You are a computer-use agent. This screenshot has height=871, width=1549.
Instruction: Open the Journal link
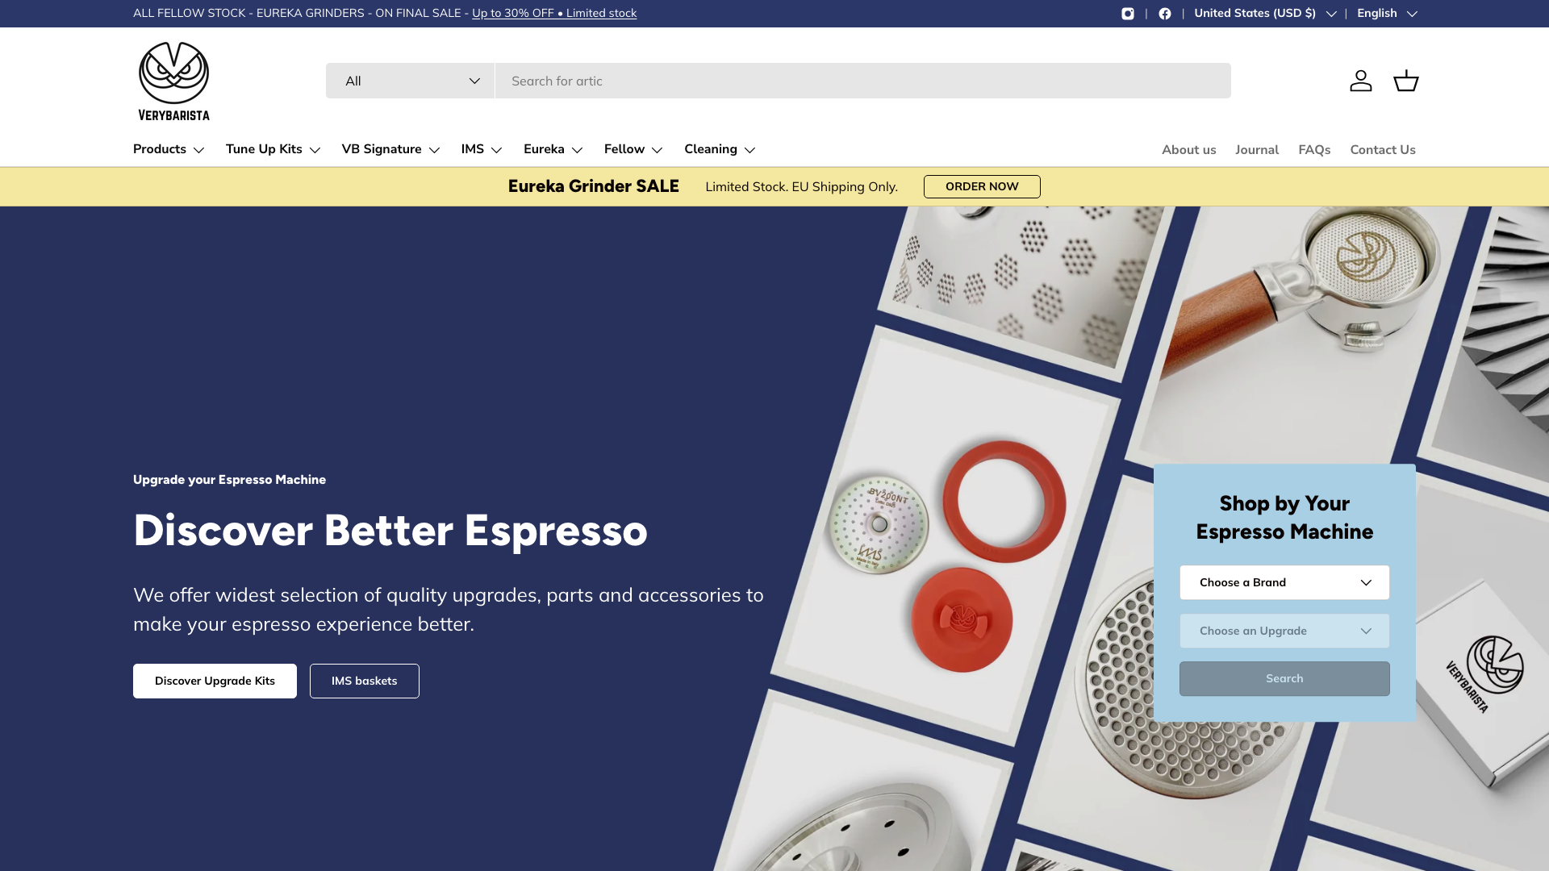[x=1256, y=150]
